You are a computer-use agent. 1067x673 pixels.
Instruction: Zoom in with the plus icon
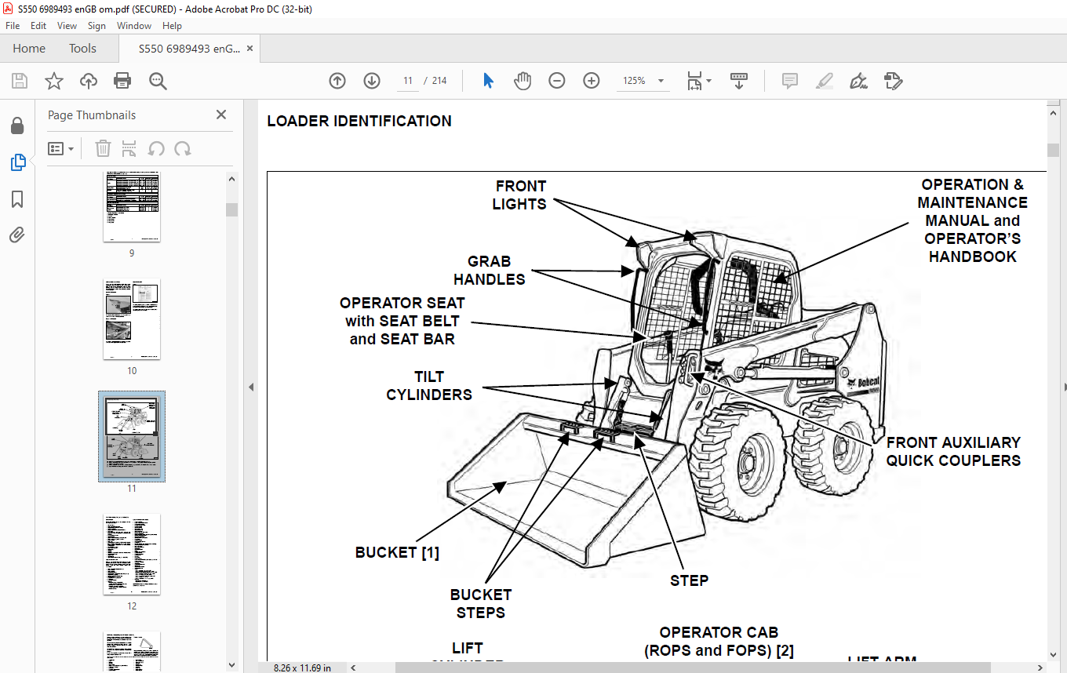592,81
